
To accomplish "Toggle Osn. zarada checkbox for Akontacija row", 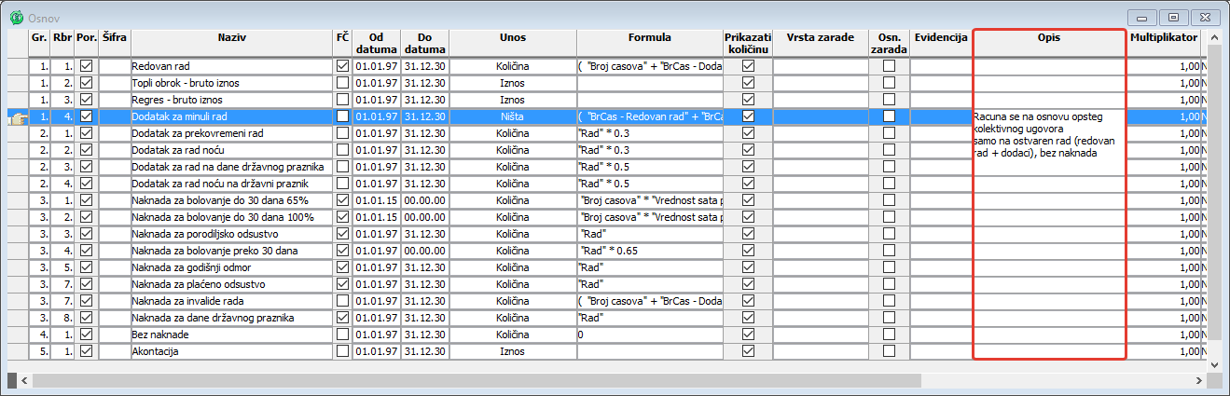I will [x=889, y=351].
